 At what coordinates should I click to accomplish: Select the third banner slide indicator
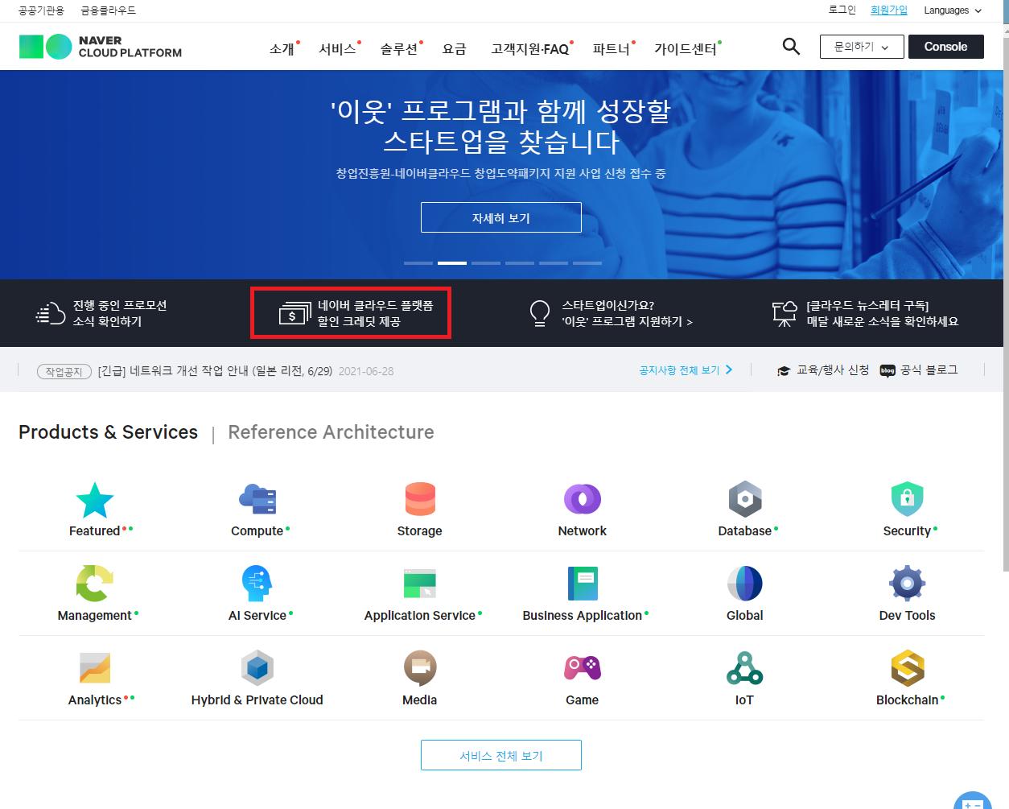(486, 263)
